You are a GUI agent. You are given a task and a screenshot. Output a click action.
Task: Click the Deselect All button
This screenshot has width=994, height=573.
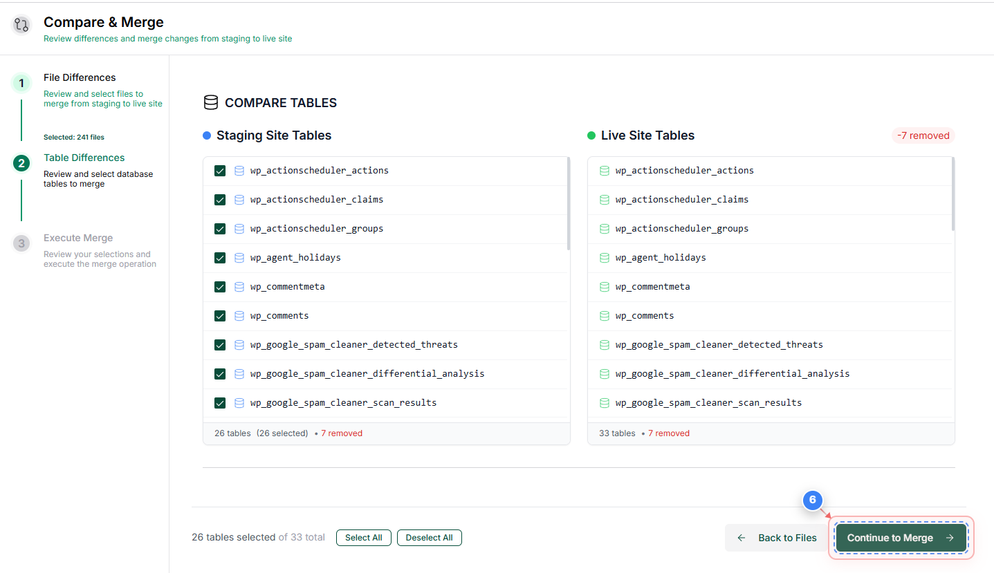[x=429, y=537]
